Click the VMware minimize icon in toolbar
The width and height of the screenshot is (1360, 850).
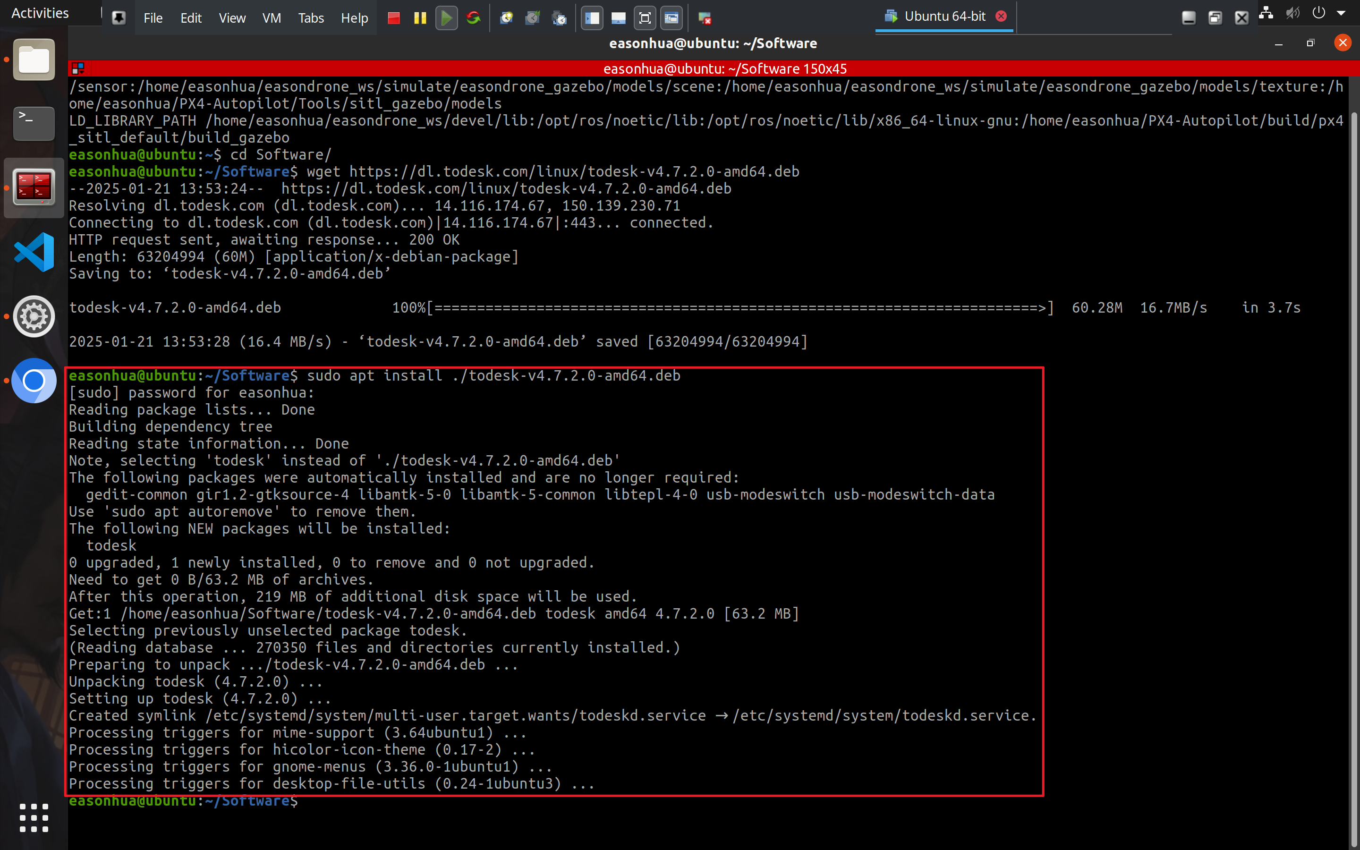(x=1188, y=18)
